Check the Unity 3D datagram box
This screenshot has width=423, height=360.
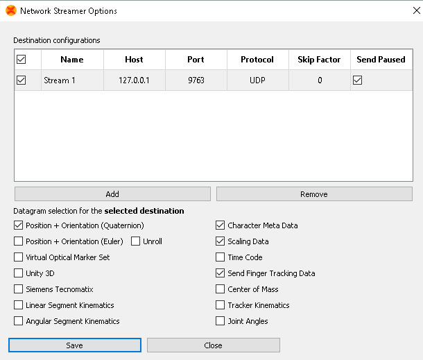coord(19,273)
